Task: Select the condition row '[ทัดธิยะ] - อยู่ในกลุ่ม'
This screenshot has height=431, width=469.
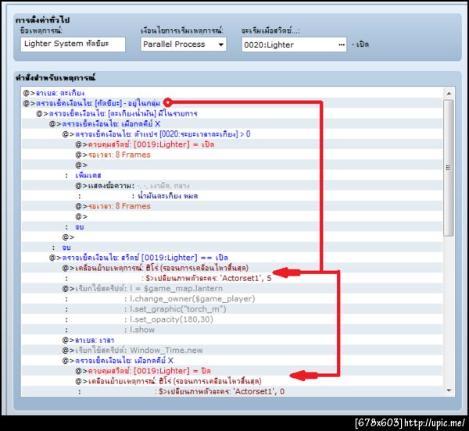Action: [x=232, y=103]
